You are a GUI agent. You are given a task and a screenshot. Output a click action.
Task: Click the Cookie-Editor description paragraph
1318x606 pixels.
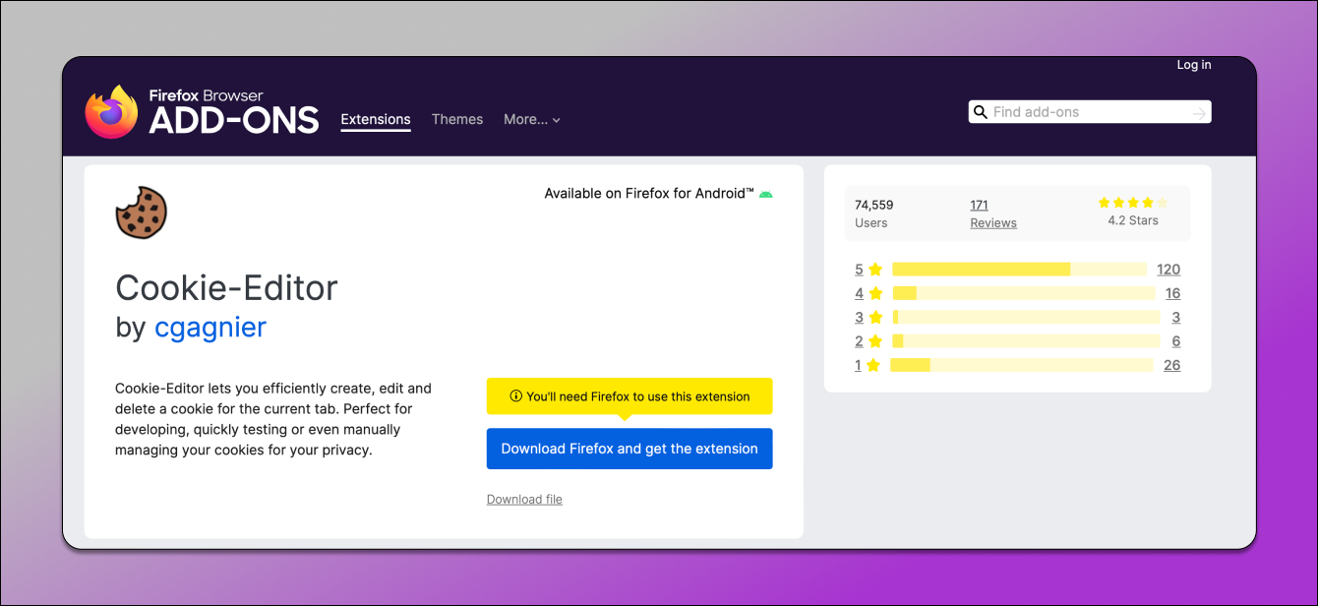tap(273, 419)
